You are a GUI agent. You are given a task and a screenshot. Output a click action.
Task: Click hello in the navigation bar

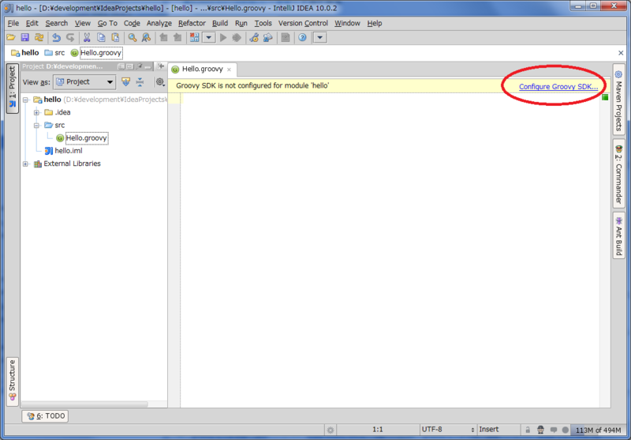[25, 53]
